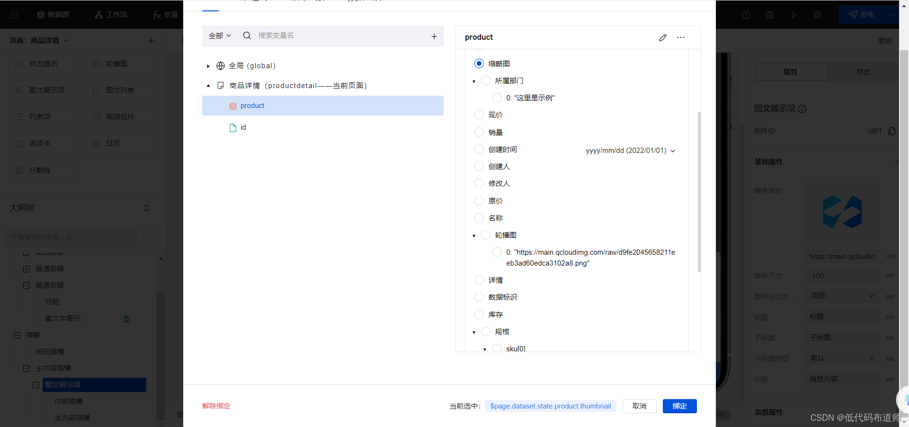Collapse the 所属部门 field
Viewport: 909px width, 427px height.
tap(474, 81)
